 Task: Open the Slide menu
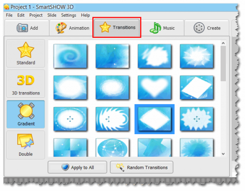pyautogui.click(x=52, y=15)
